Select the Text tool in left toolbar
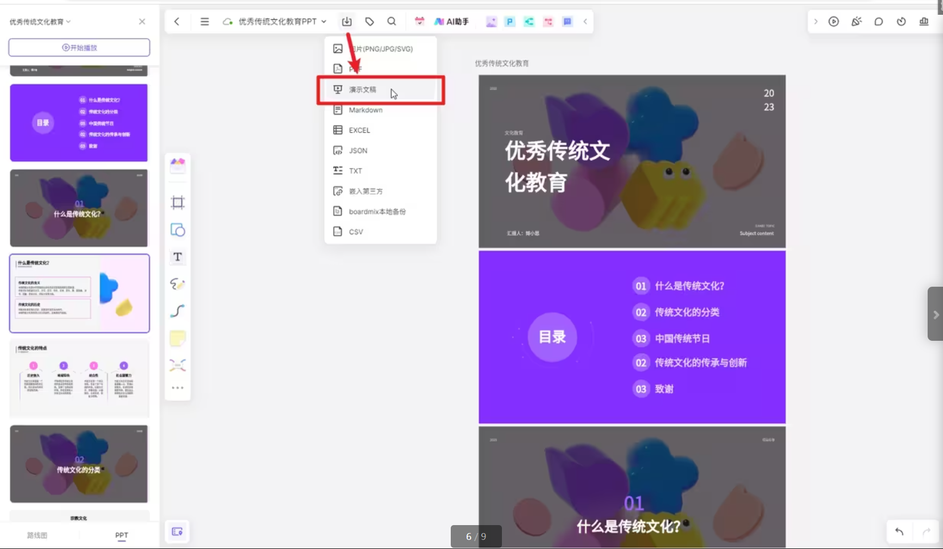This screenshot has width=943, height=549. [x=177, y=257]
